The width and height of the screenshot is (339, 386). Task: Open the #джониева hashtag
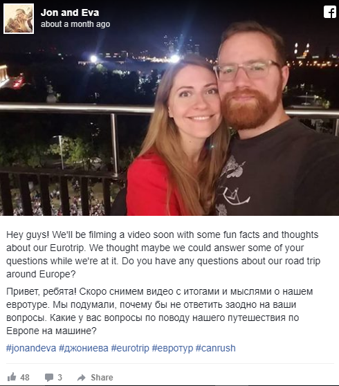click(x=84, y=348)
